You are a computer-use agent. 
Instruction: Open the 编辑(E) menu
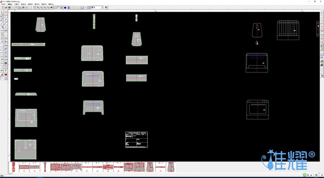point(10,4)
